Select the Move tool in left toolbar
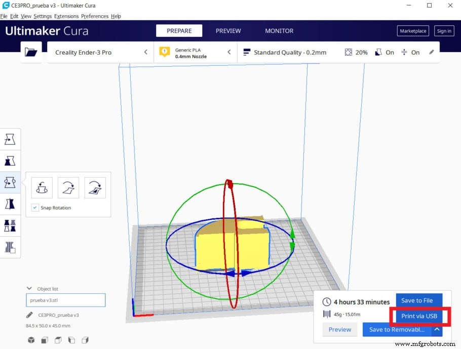The height and width of the screenshot is (349, 461). (x=10, y=139)
